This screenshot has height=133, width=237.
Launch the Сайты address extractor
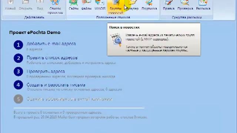click(x=73, y=5)
